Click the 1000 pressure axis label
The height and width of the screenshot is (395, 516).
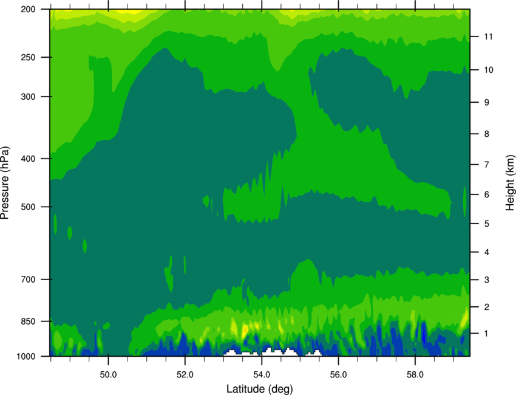point(26,357)
